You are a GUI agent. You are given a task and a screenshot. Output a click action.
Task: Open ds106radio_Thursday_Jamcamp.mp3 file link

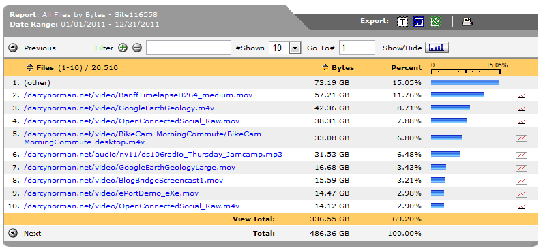click(x=153, y=154)
